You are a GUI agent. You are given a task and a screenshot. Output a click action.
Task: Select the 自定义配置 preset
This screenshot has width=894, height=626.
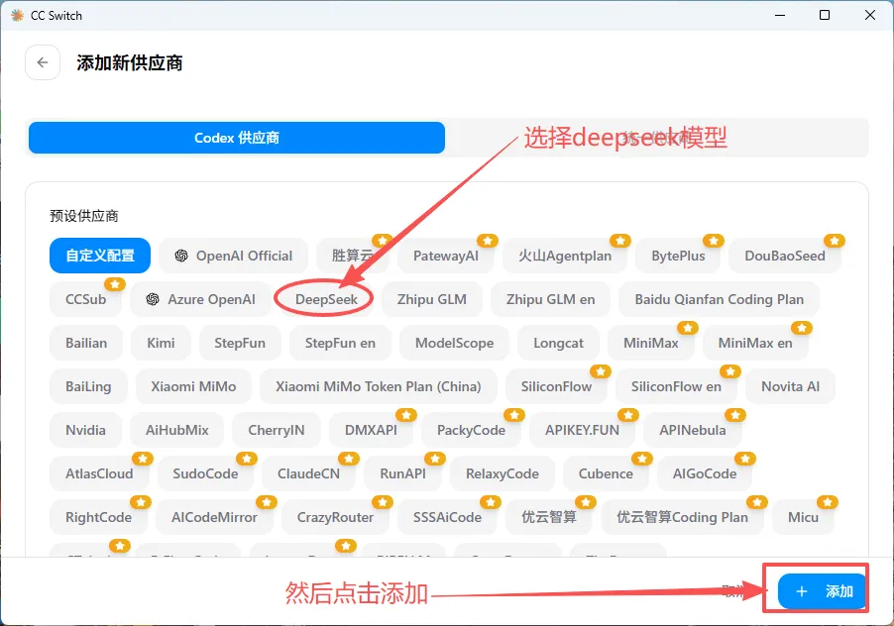pyautogui.click(x=100, y=256)
